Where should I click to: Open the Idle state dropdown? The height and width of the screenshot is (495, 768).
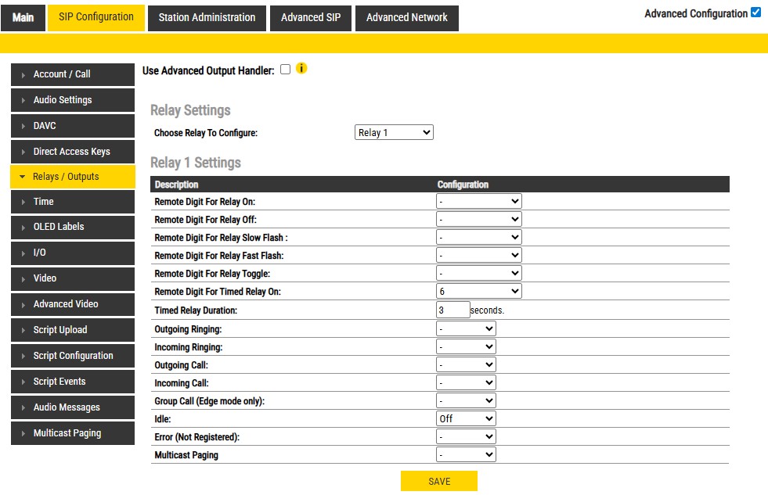click(x=466, y=418)
